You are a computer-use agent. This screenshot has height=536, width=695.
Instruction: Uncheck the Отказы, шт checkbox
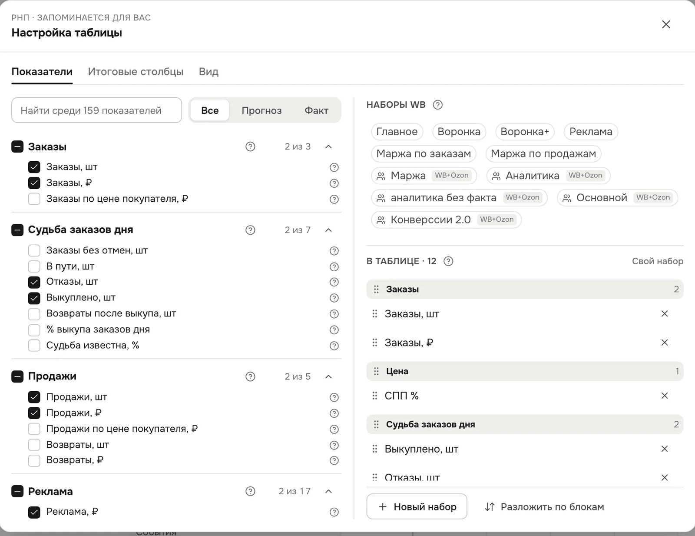click(x=34, y=282)
